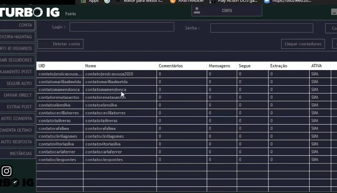Sort by the ATIVA column header
The image size is (337, 193).
(320, 66)
